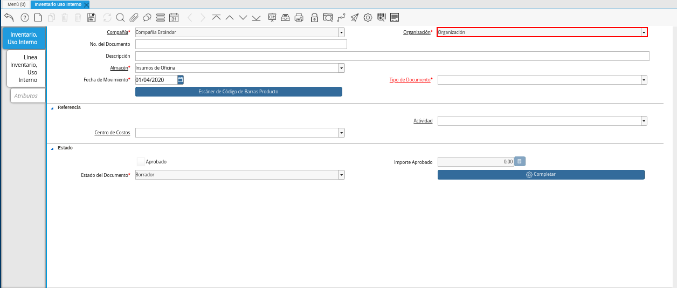This screenshot has height=288, width=677.
Task: Open the calendar picker for Fecha de Movimiento
Action: pos(181,80)
